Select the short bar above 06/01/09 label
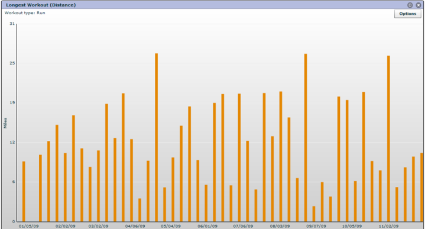Screen dimensions: 425x229 (x=206, y=203)
